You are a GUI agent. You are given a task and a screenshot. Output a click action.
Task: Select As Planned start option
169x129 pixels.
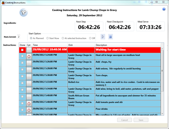tap(37, 38)
